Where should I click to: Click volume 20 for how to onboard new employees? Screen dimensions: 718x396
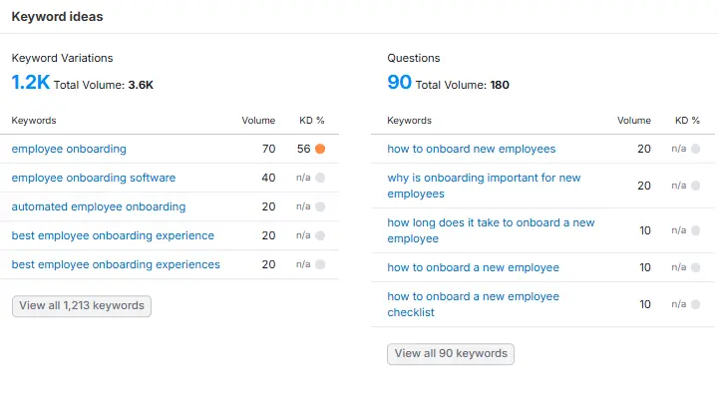click(644, 149)
